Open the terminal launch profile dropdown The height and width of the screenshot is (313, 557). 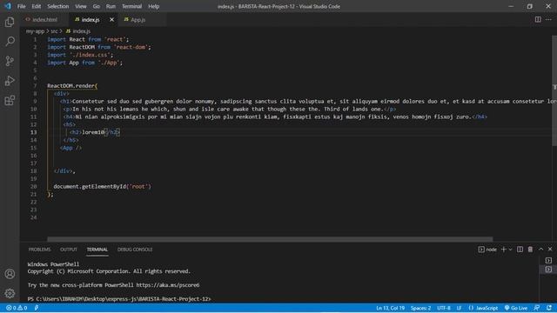click(x=511, y=250)
